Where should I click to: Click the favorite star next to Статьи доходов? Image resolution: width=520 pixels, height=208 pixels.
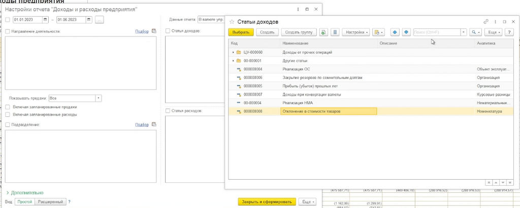232,22
